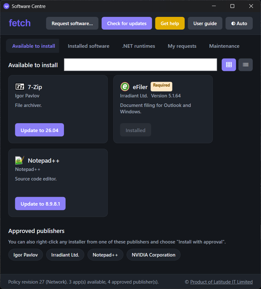This screenshot has height=289, width=261.
Task: Go to the My requests tab
Action: point(182,46)
